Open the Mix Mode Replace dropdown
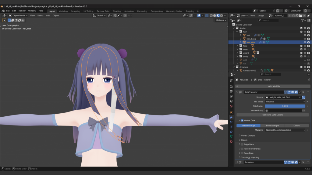Screen dimensions: 312x175 click(x=285, y=102)
